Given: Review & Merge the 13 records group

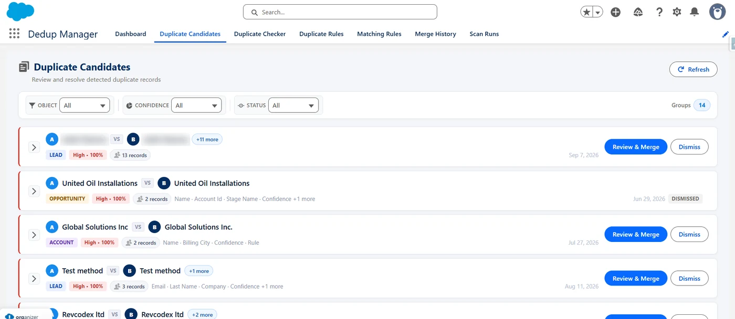Looking at the screenshot, I should pyautogui.click(x=636, y=147).
